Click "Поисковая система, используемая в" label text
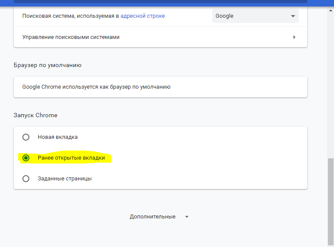 pyautogui.click(x=71, y=16)
